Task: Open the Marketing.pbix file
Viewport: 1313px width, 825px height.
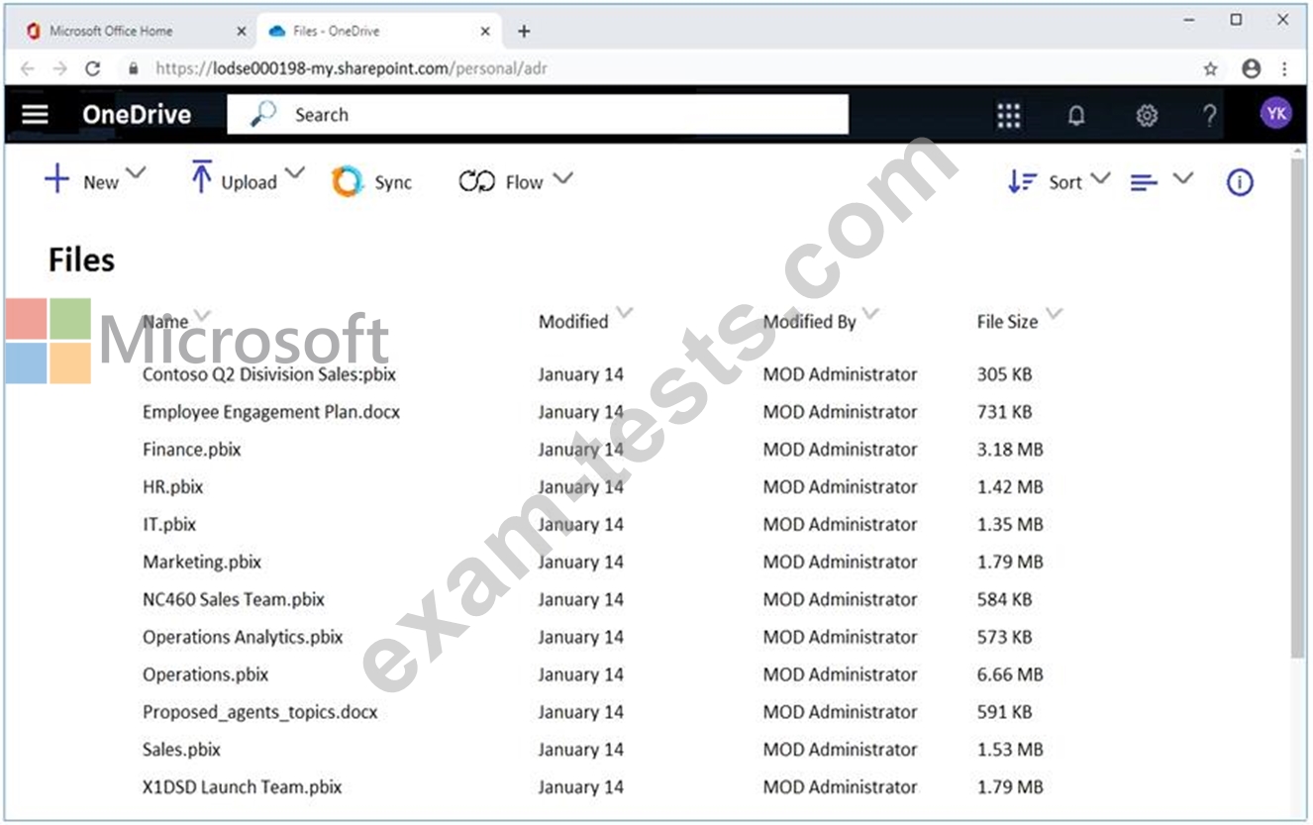Action: (202, 563)
